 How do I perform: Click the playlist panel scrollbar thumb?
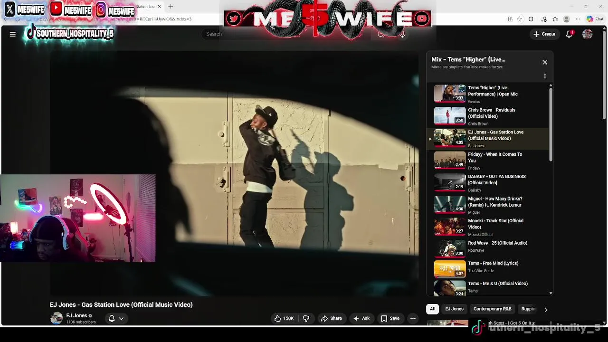pyautogui.click(x=551, y=124)
